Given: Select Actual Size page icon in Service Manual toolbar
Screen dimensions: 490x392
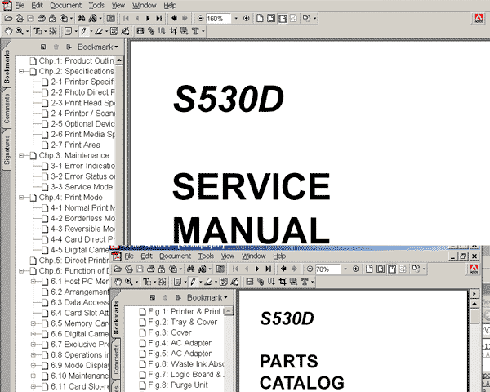Looking at the screenshot, I should point(260,19).
